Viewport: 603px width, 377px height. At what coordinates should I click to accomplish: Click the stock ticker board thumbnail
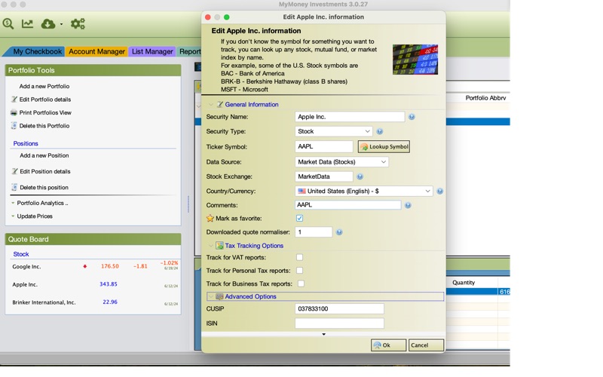[x=415, y=60]
